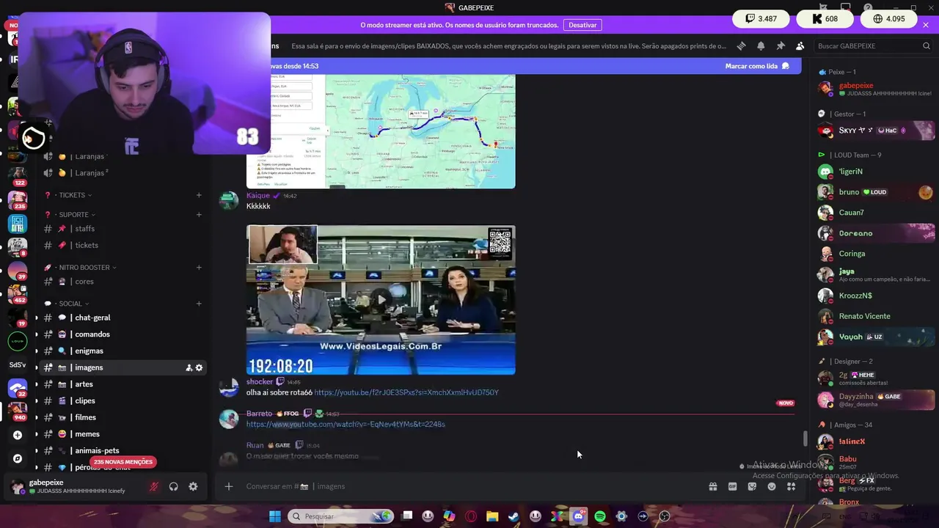This screenshot has height=528, width=939.
Task: Collapse the SOCIAL category
Action: coord(70,304)
